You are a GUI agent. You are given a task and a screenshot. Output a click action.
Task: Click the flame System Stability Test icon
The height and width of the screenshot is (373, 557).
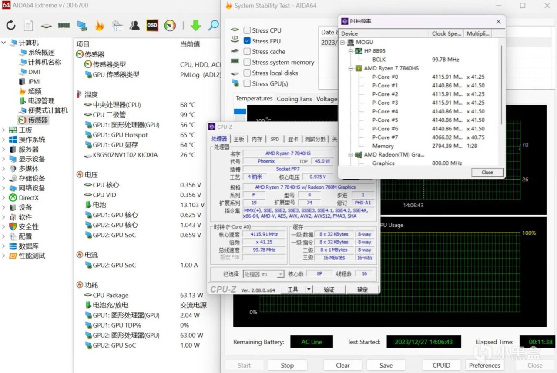(100, 25)
